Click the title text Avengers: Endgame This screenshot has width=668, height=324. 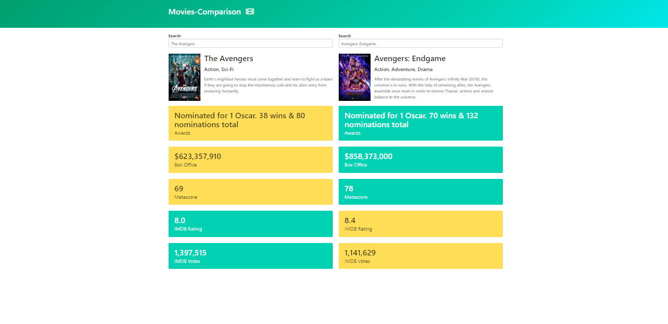pyautogui.click(x=410, y=59)
